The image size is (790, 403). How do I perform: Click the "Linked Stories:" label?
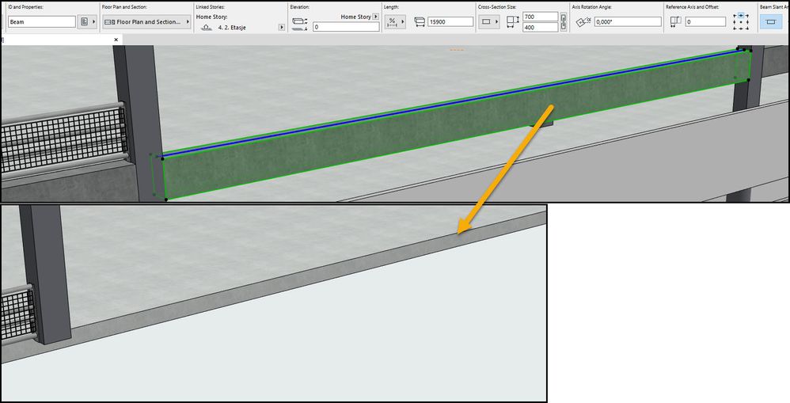[210, 7]
